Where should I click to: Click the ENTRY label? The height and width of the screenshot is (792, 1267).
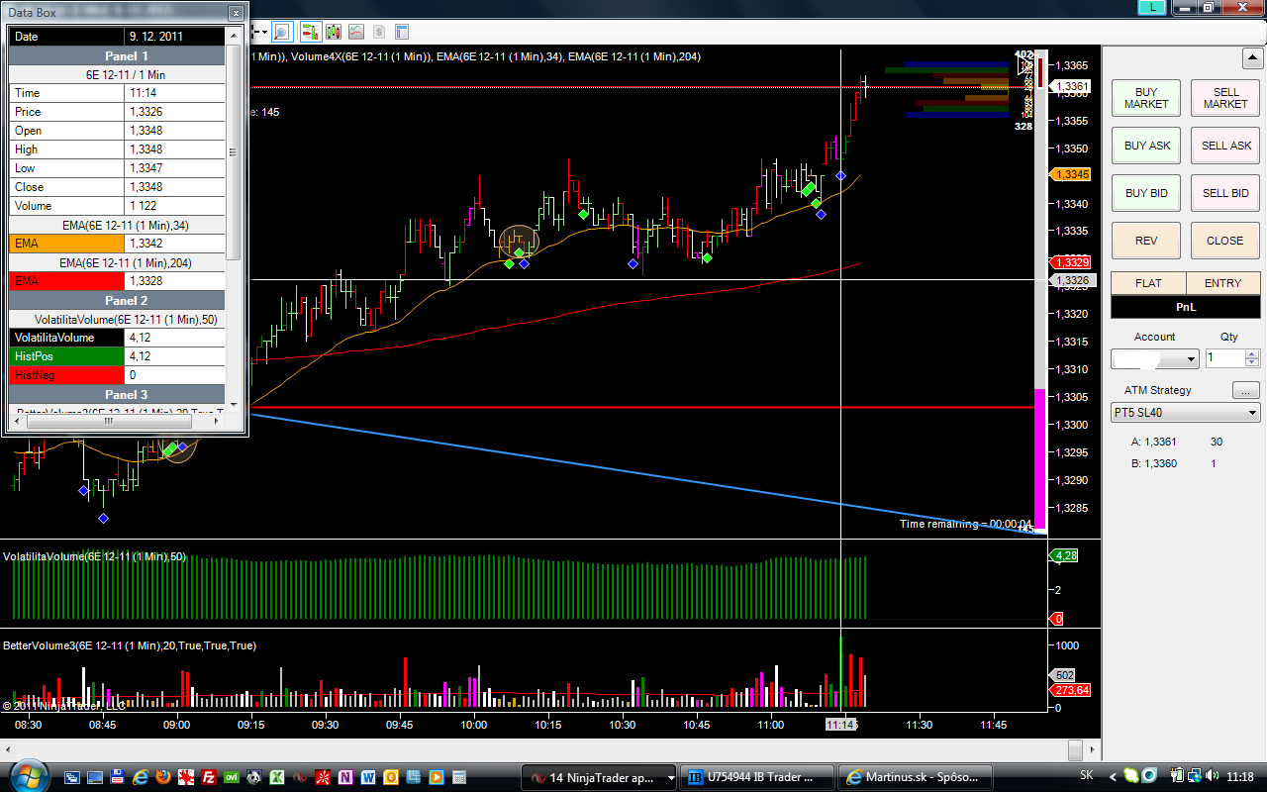[x=1223, y=283]
